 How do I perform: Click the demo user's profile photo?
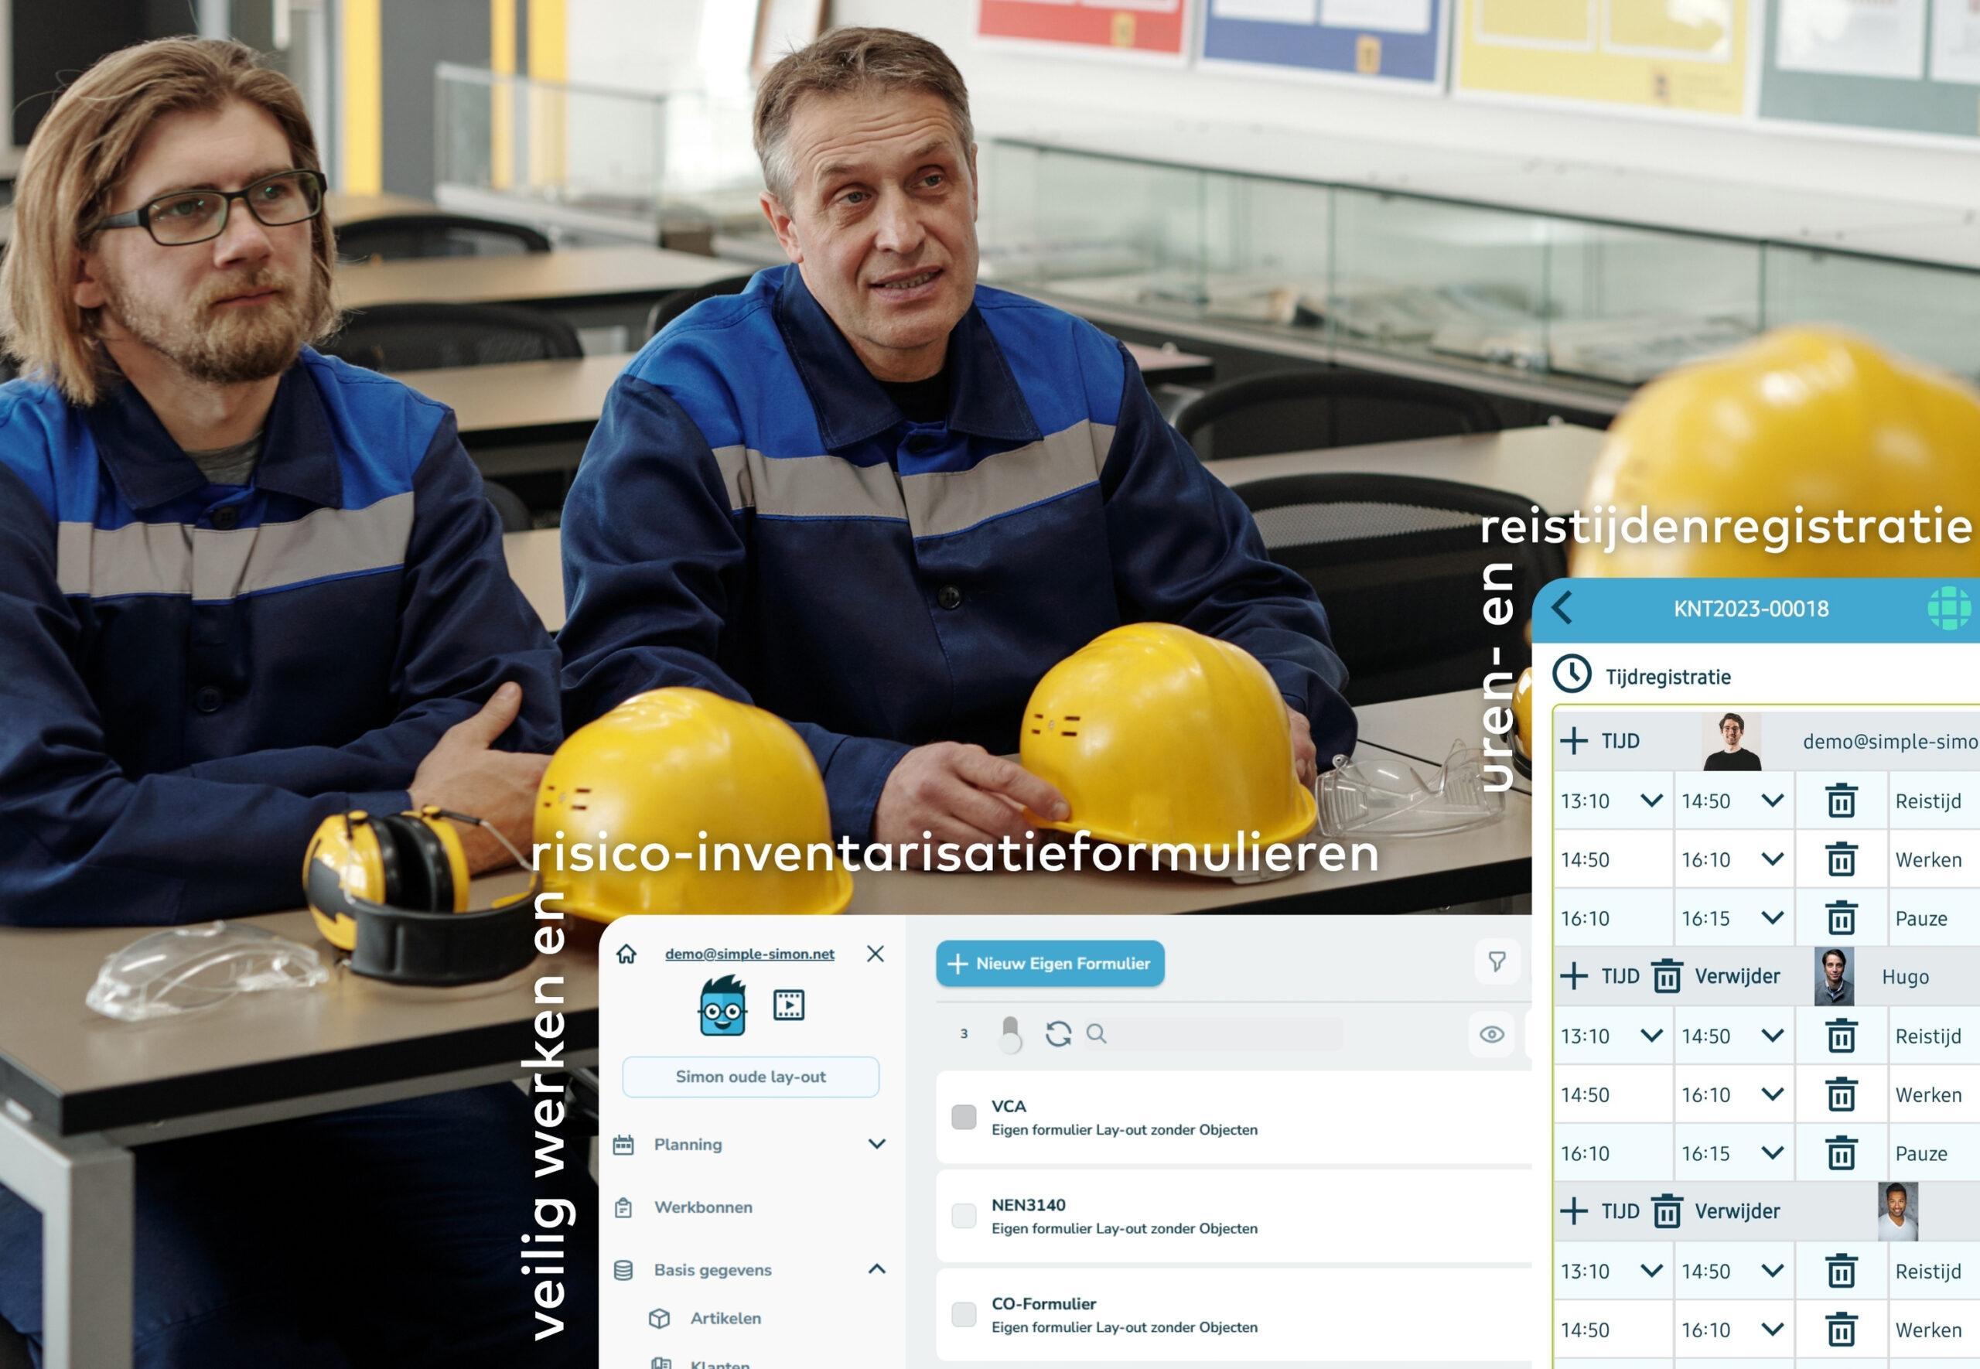coord(1731,740)
